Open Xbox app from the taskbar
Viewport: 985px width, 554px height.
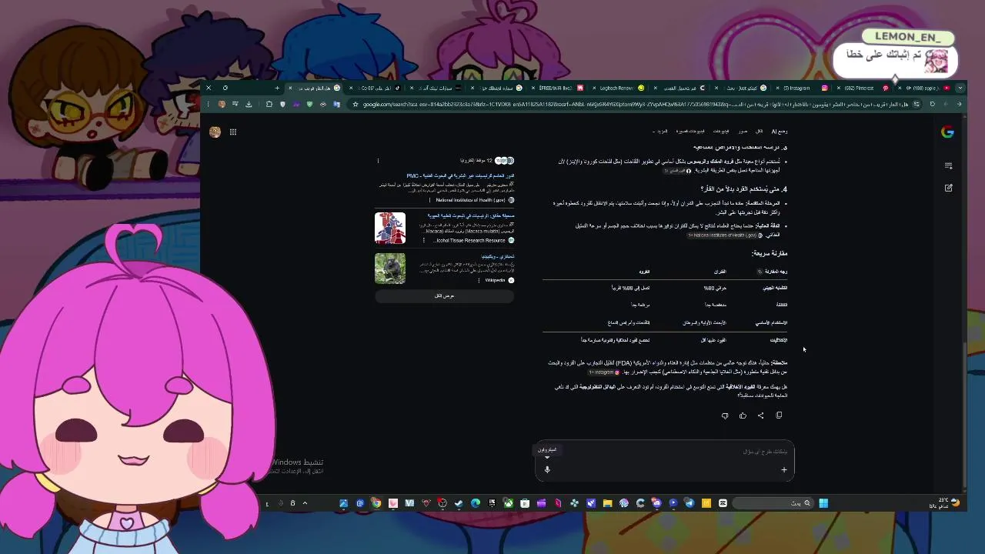(509, 503)
